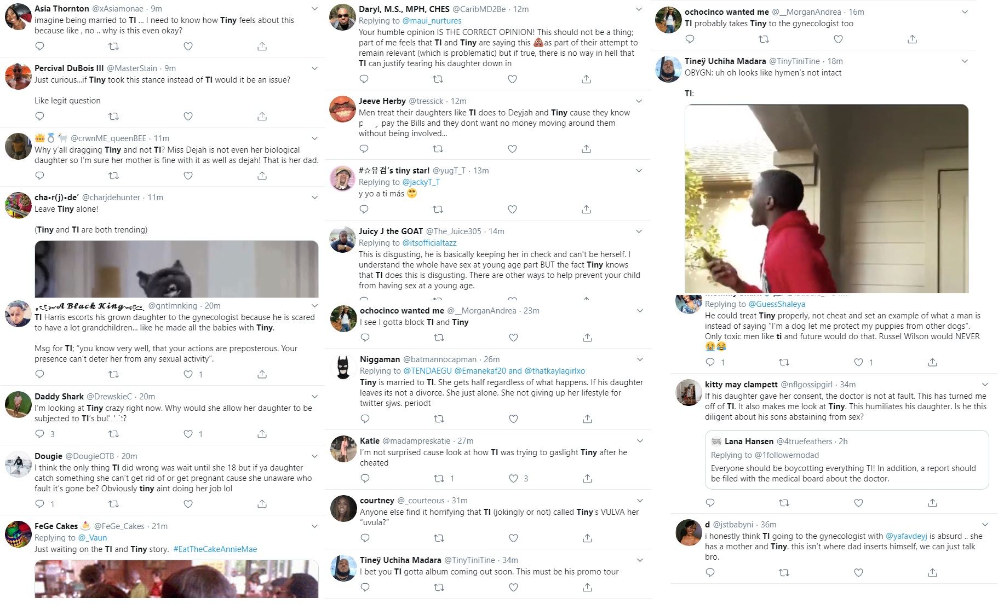Expand options caret on Daryl's tweet
This screenshot has height=604, width=998.
(639, 9)
